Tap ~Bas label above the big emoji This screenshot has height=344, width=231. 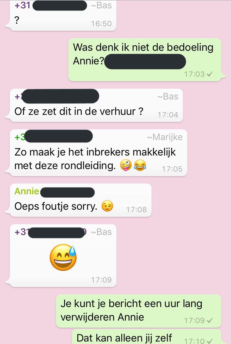point(101,232)
